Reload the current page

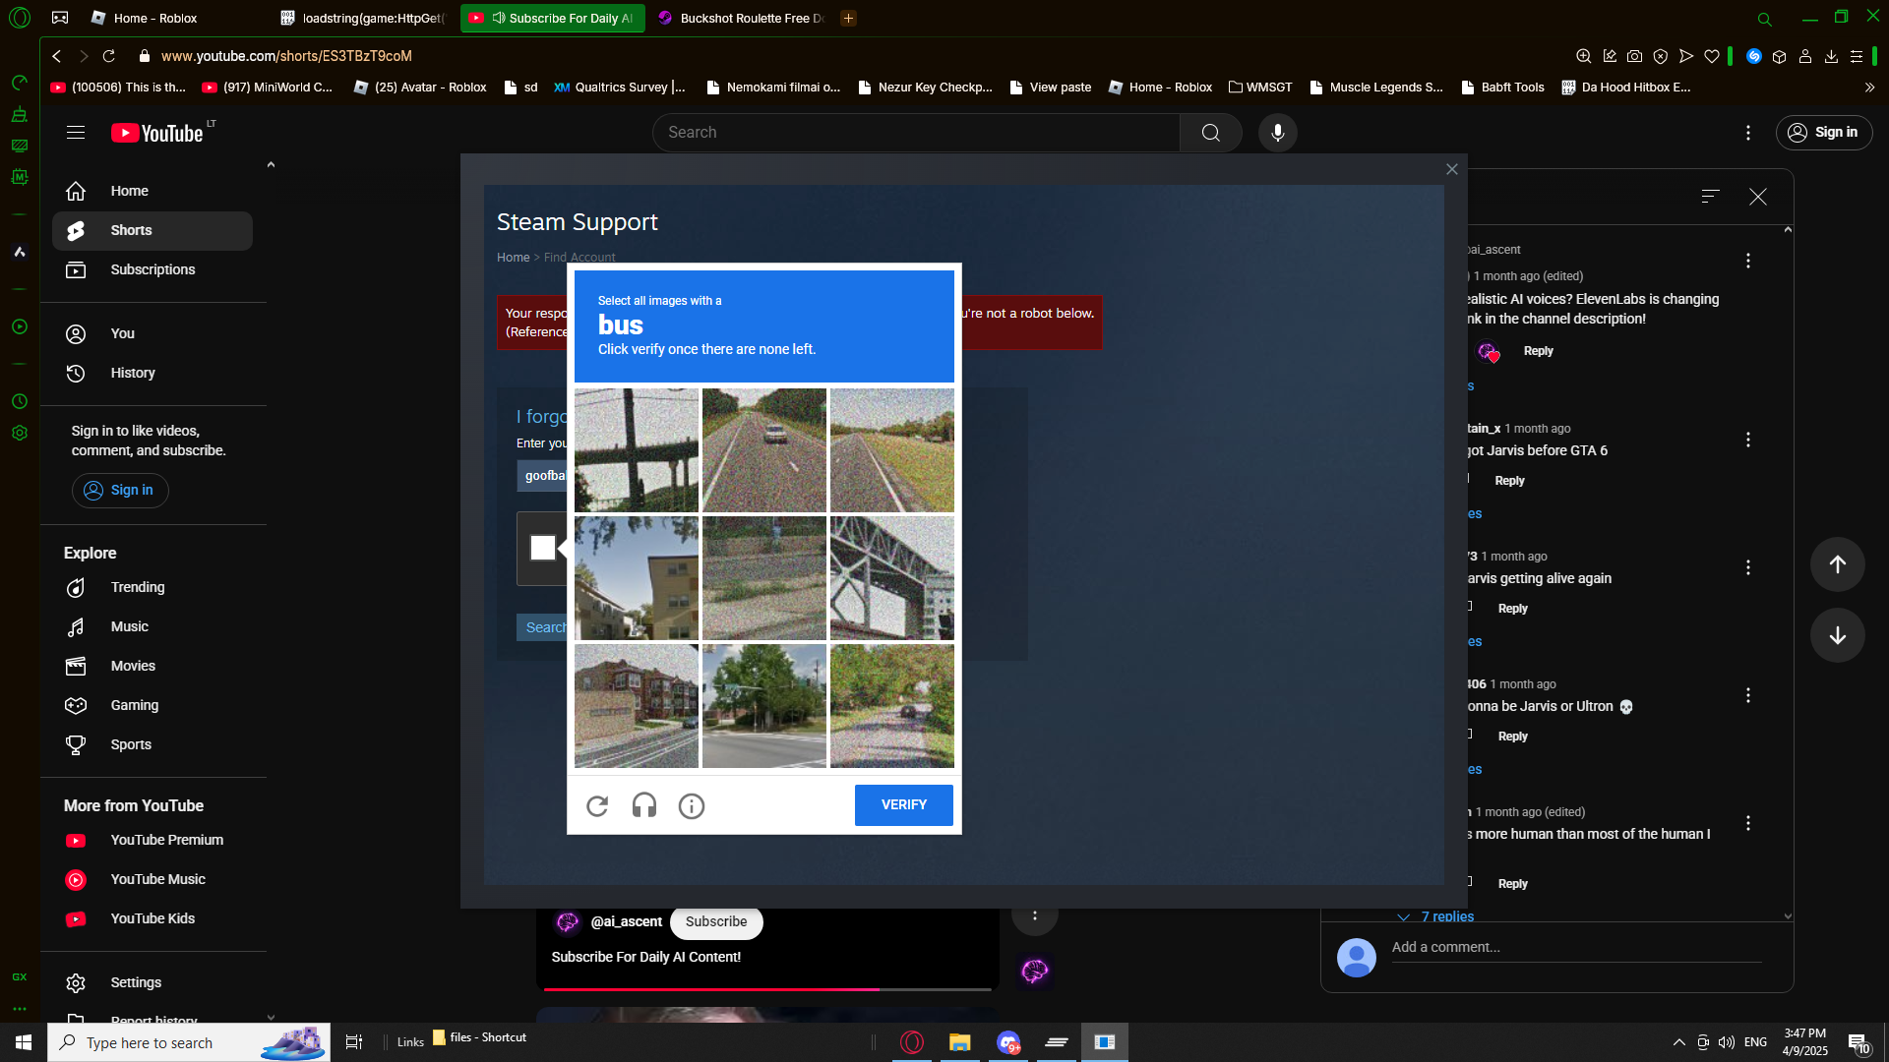(x=109, y=56)
